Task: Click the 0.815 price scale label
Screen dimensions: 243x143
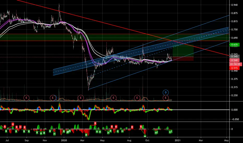Action: [234, 21]
